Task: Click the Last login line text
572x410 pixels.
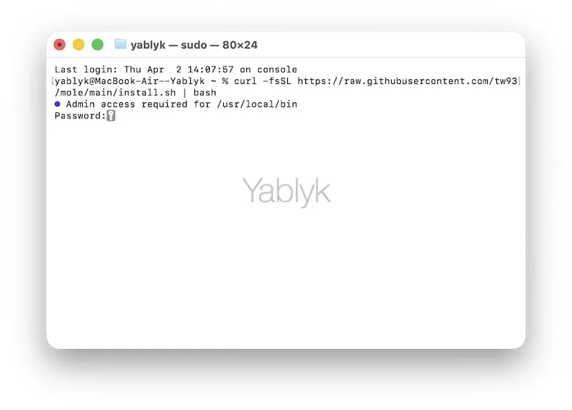Action: 176,69
